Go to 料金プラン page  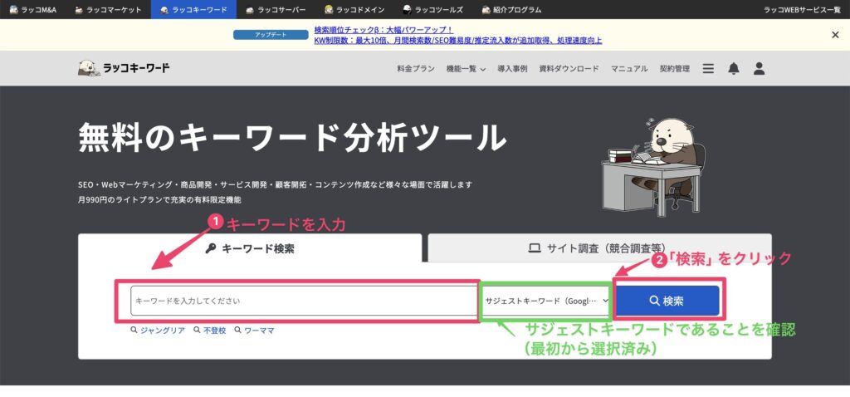(x=416, y=69)
